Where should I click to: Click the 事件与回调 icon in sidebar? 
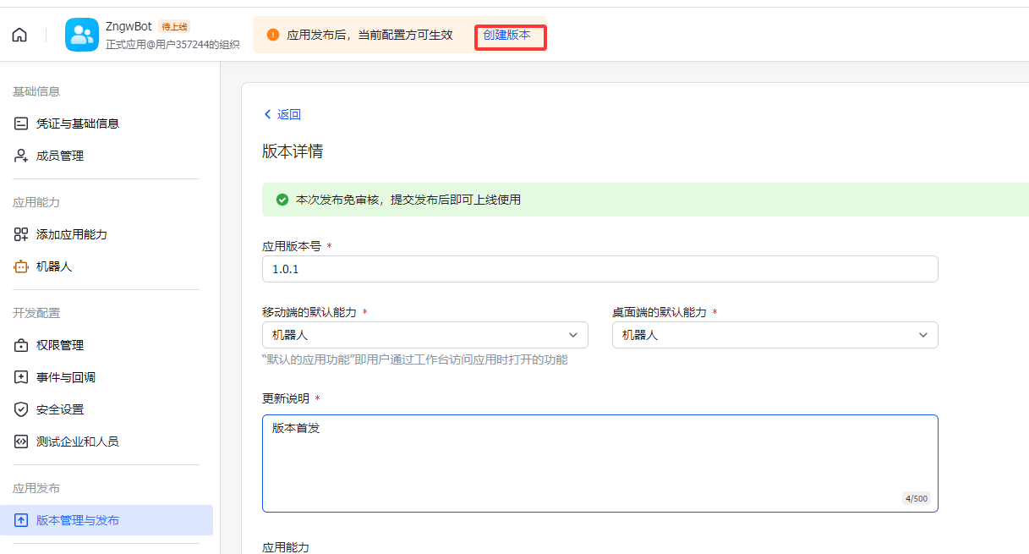pos(21,377)
